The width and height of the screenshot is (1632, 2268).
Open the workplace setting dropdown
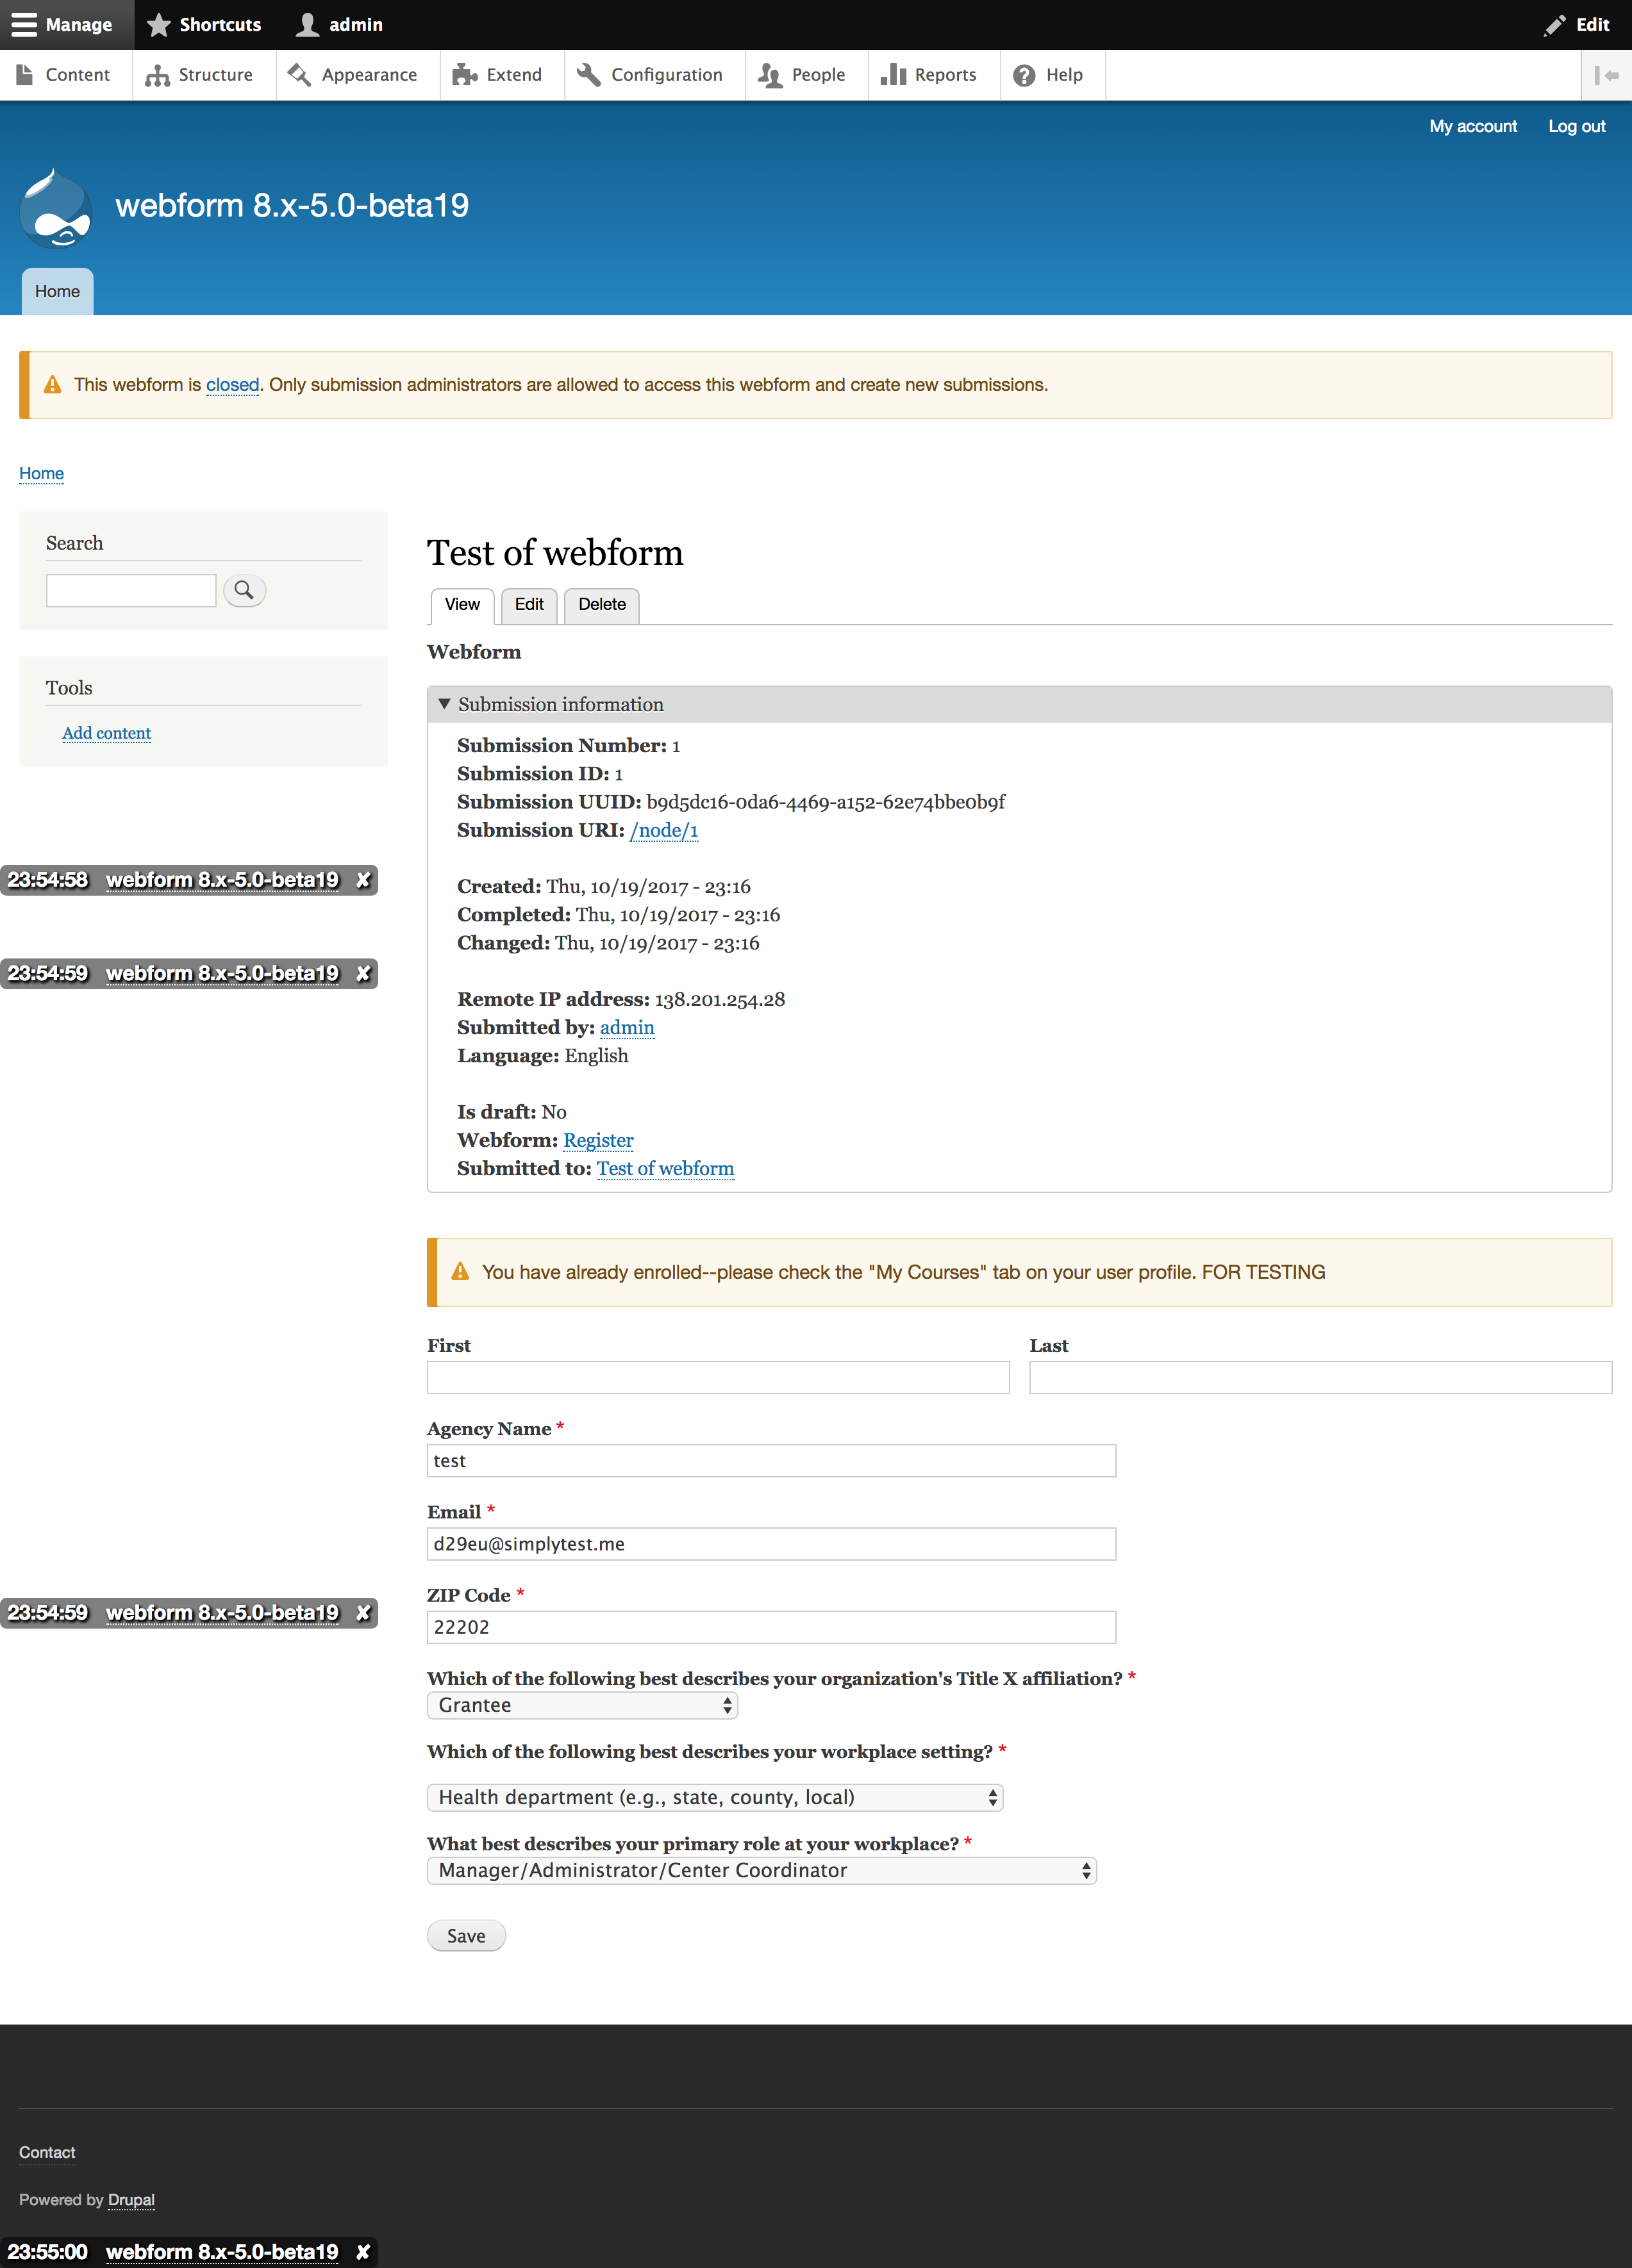click(715, 1797)
